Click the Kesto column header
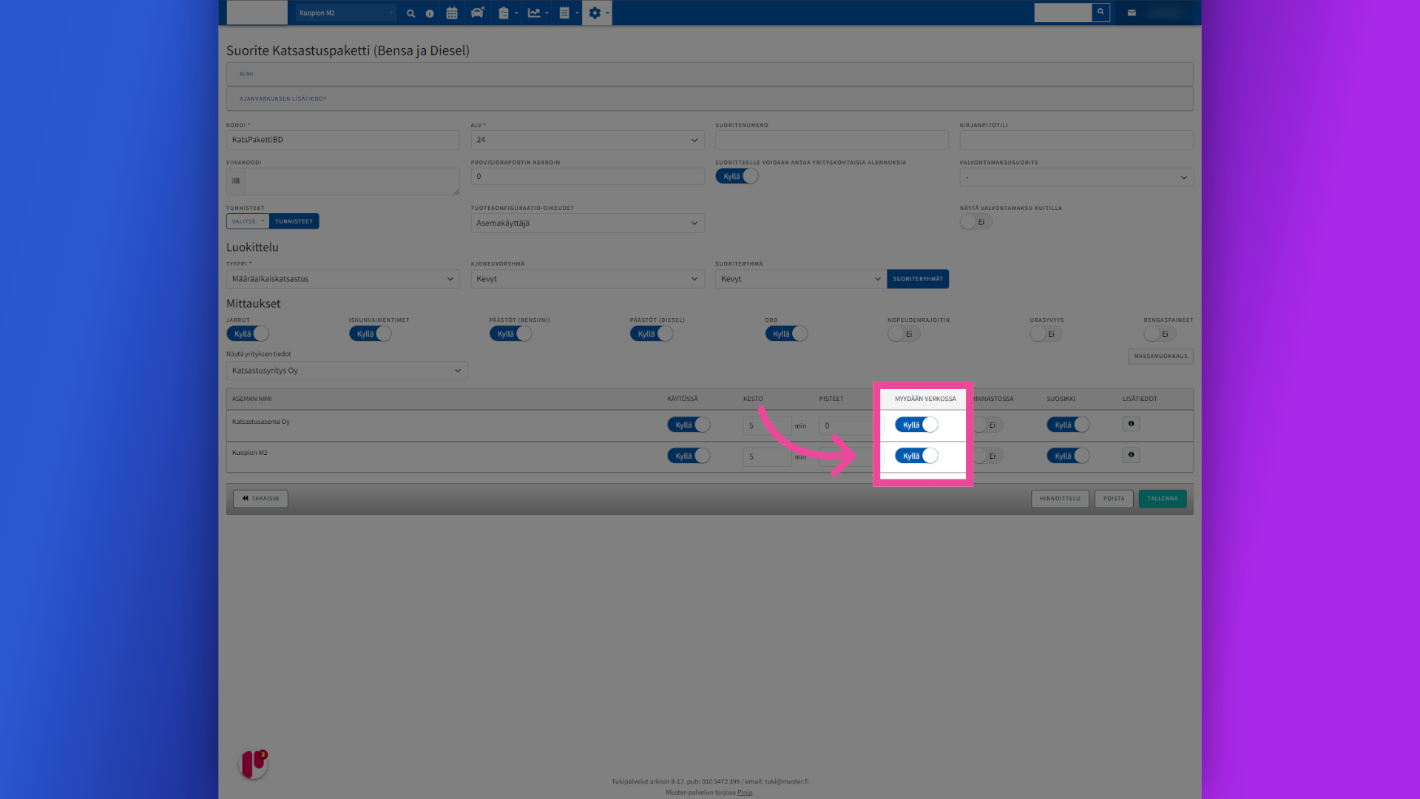Viewport: 1420px width, 799px height. coord(753,399)
